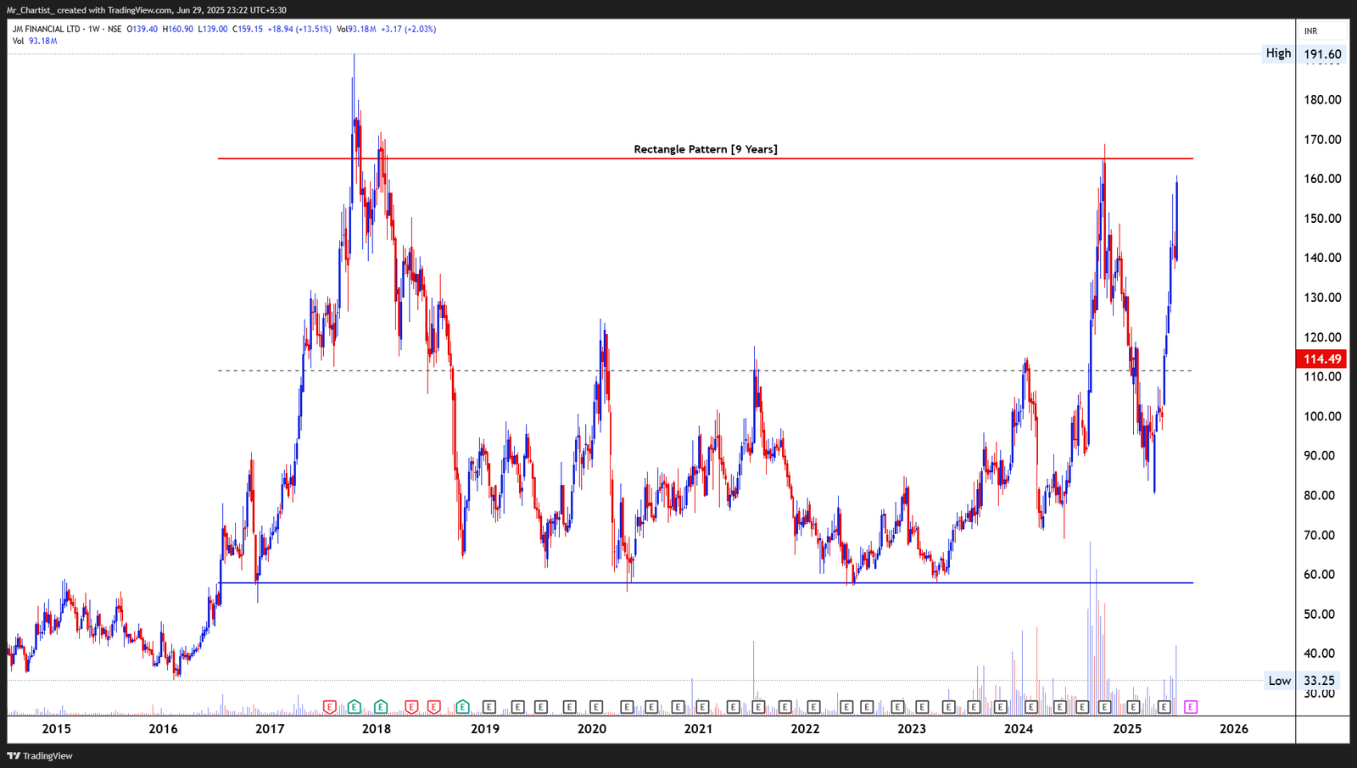
Task: Click a red earnings "E" icon under 2017
Action: pyautogui.click(x=328, y=705)
